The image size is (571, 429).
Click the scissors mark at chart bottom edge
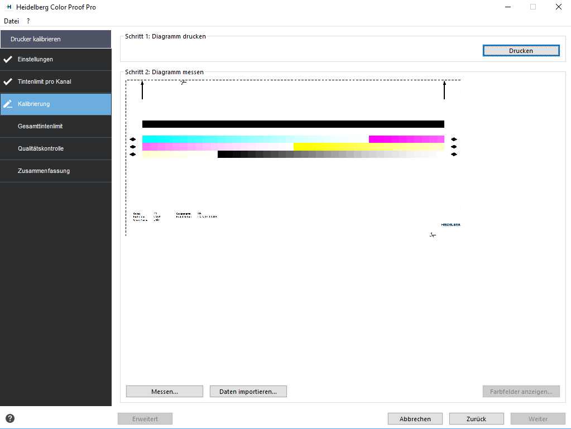(x=432, y=235)
